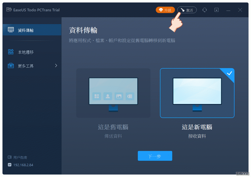The image size is (251, 177).
Task: Click the book icon beside 用戶指南
Action: (x=9, y=157)
